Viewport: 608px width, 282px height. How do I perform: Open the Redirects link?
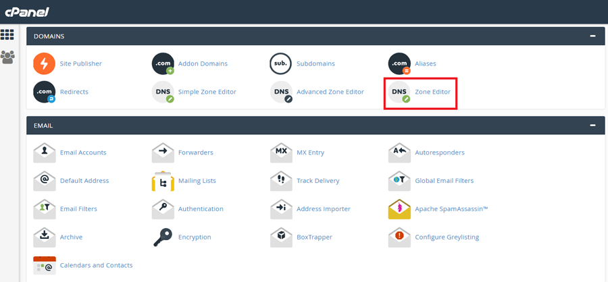pos(74,92)
